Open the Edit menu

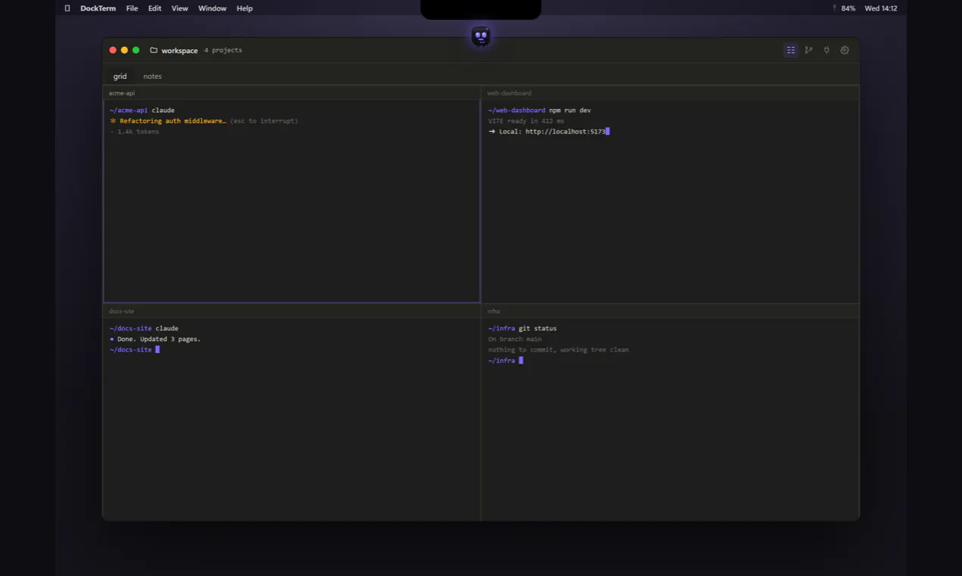[155, 8]
